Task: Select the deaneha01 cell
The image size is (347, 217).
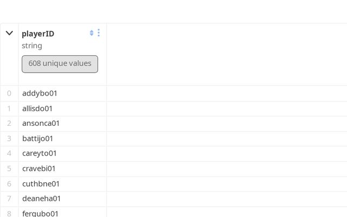Action: coord(41,199)
